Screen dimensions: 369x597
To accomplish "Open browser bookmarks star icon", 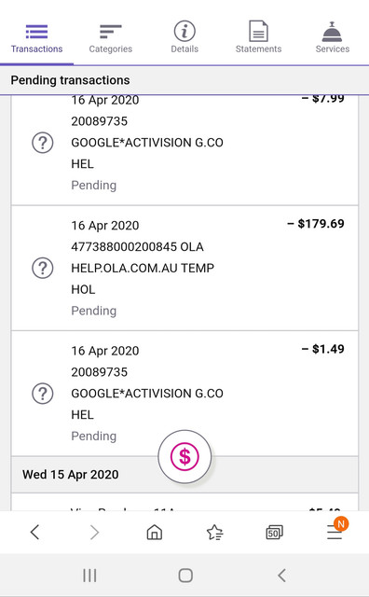I will coord(214,533).
